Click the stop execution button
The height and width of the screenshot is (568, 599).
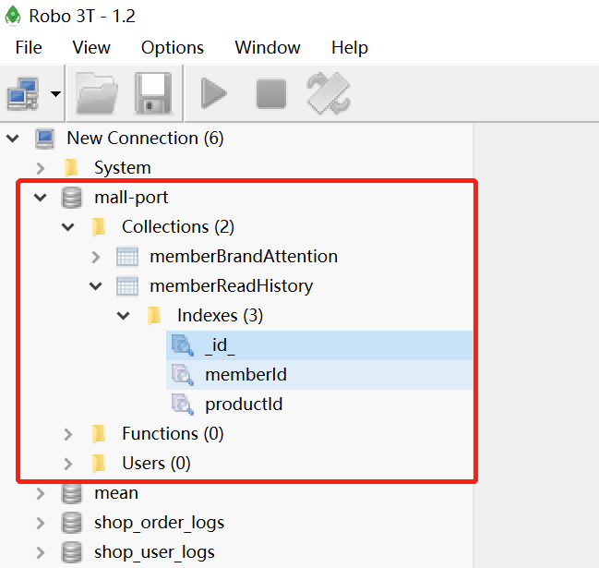(x=271, y=93)
